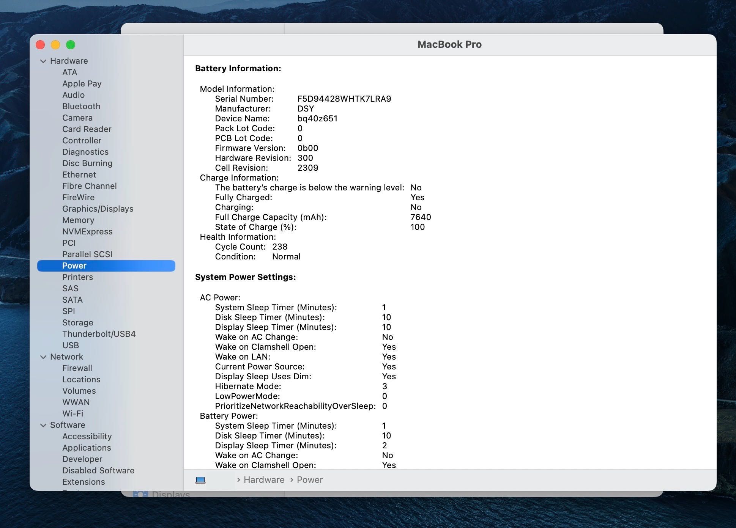
Task: Show Wi-Fi network information
Action: point(72,414)
